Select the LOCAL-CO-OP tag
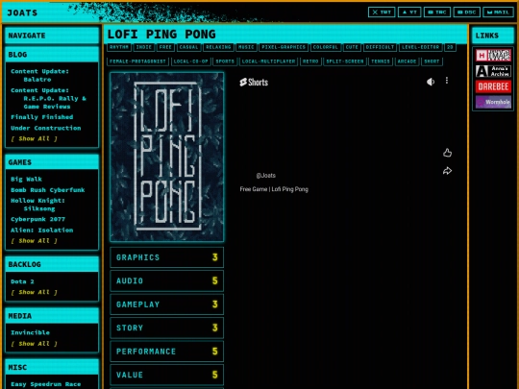Viewport: 519px width, 389px height. click(x=190, y=61)
